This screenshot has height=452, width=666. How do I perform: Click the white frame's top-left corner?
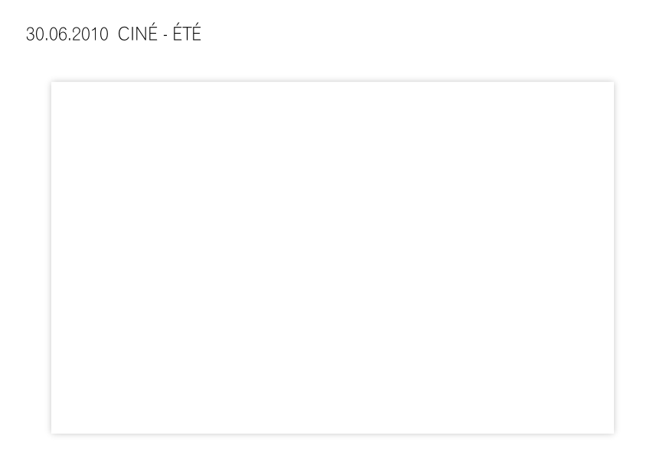point(52,83)
